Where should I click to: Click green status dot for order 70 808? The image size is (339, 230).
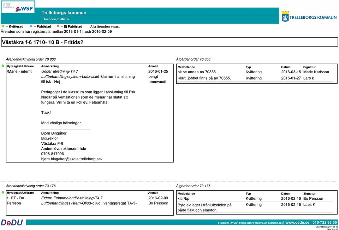(x=3, y=66)
